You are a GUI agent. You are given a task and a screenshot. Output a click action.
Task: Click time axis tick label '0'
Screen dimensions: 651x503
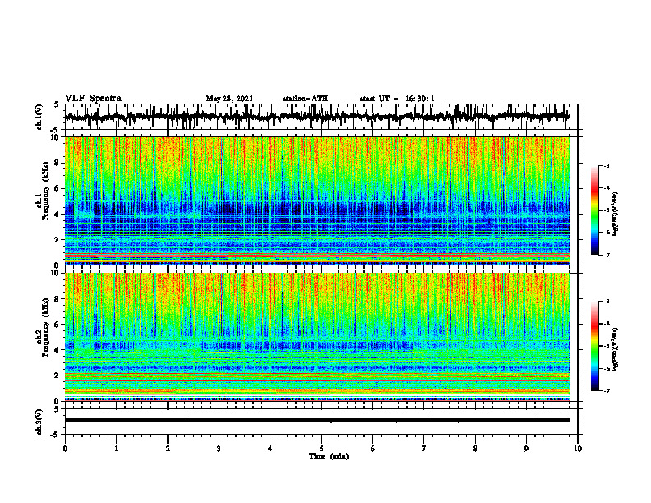(x=65, y=449)
